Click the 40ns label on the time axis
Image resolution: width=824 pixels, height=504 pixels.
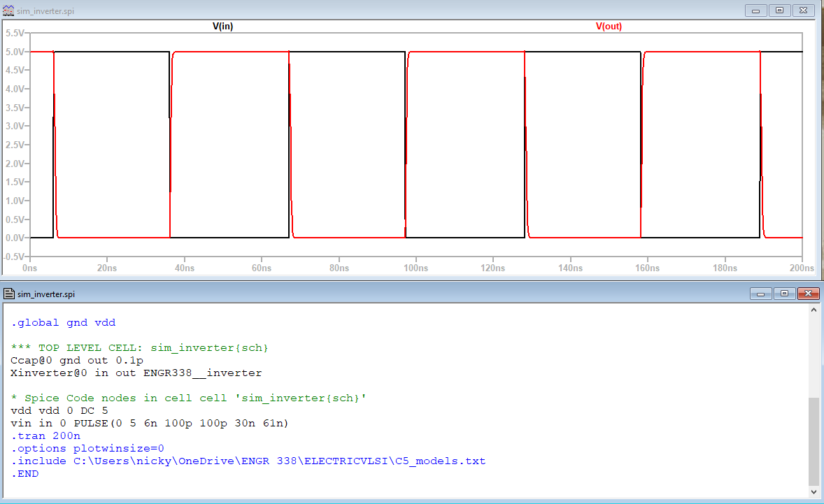tap(185, 268)
